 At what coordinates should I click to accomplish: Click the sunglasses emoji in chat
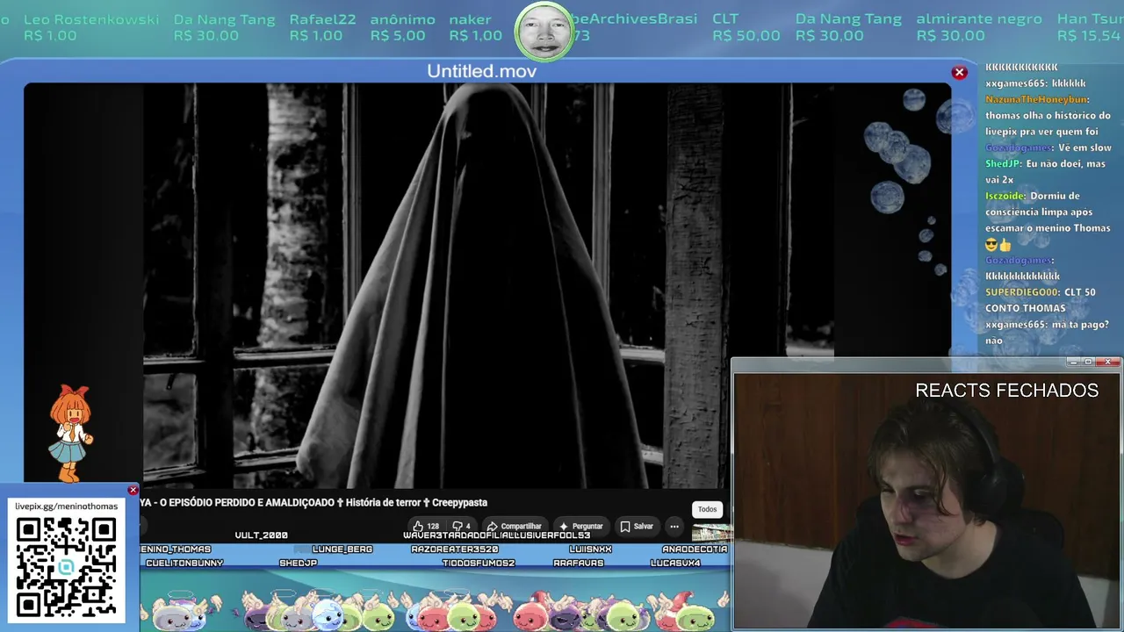[991, 245]
